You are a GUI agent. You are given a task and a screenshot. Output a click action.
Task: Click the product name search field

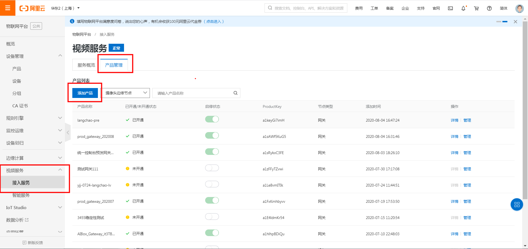(196, 93)
